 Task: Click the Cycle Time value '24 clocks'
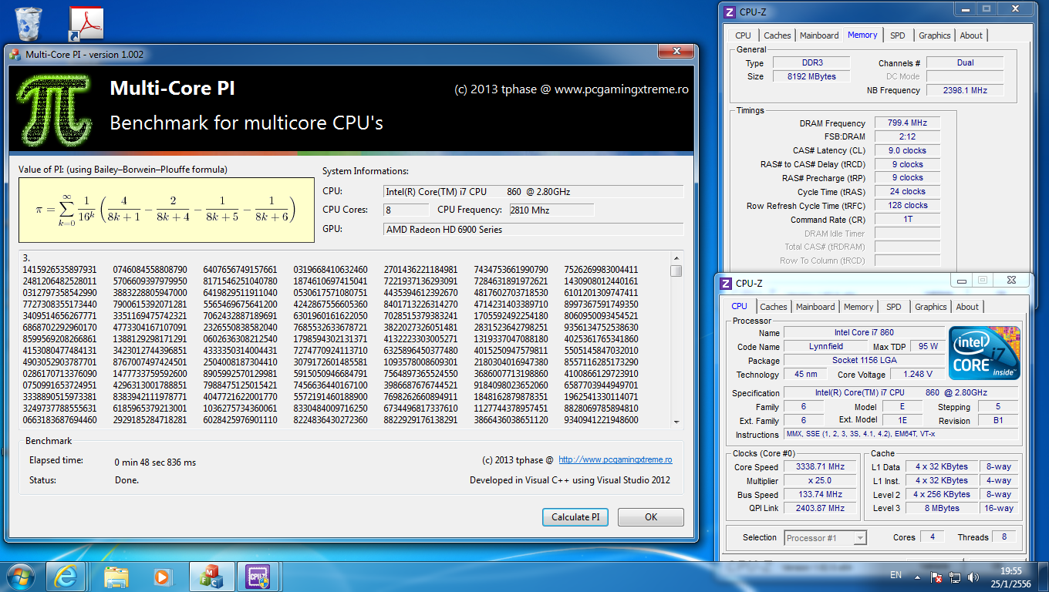907,192
